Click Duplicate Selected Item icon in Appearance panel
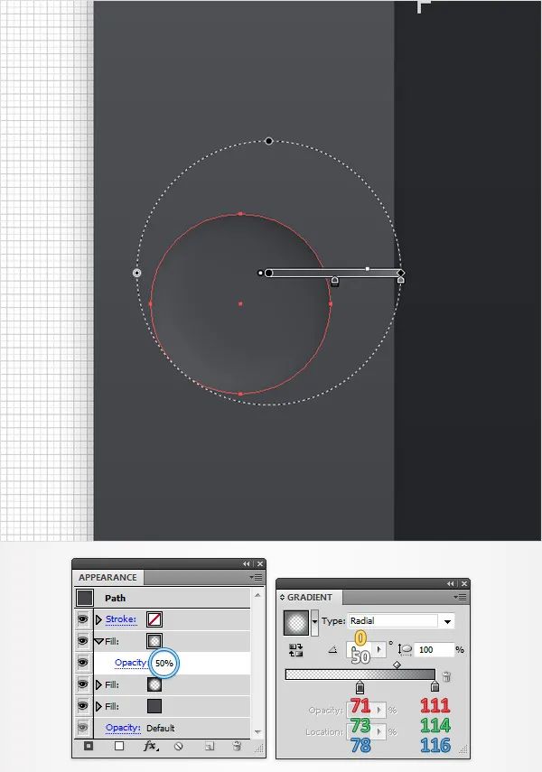 pos(210,747)
